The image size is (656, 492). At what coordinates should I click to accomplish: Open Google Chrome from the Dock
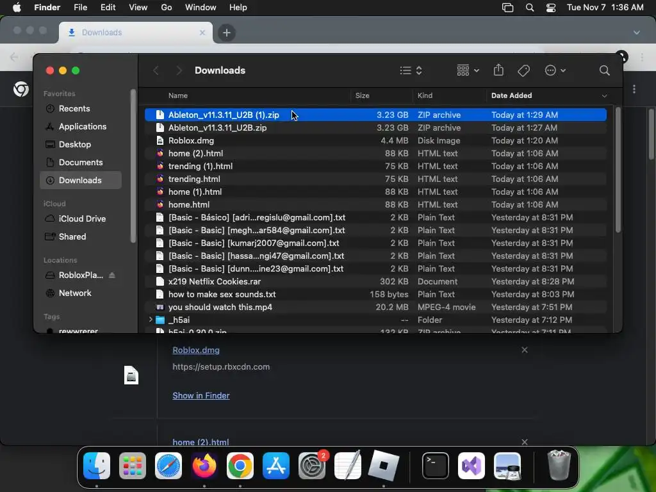tap(240, 466)
